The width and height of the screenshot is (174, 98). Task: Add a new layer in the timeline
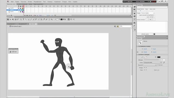point(8,16)
